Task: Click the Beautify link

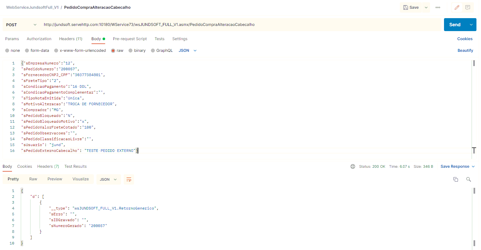Action: pyautogui.click(x=465, y=51)
